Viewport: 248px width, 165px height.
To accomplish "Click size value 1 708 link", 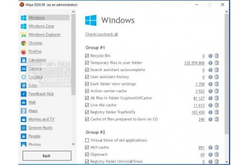I will (200, 84).
